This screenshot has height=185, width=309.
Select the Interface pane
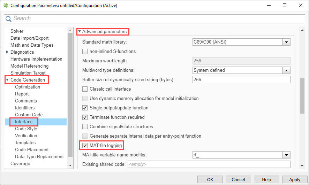(x=24, y=122)
